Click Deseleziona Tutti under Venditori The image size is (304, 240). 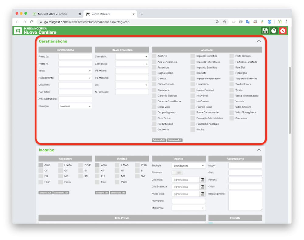click(x=118, y=193)
